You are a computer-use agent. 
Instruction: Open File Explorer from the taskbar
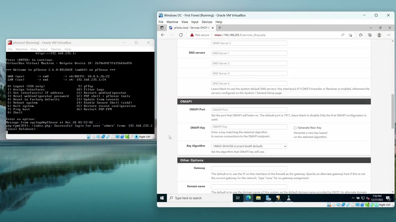[258, 198]
